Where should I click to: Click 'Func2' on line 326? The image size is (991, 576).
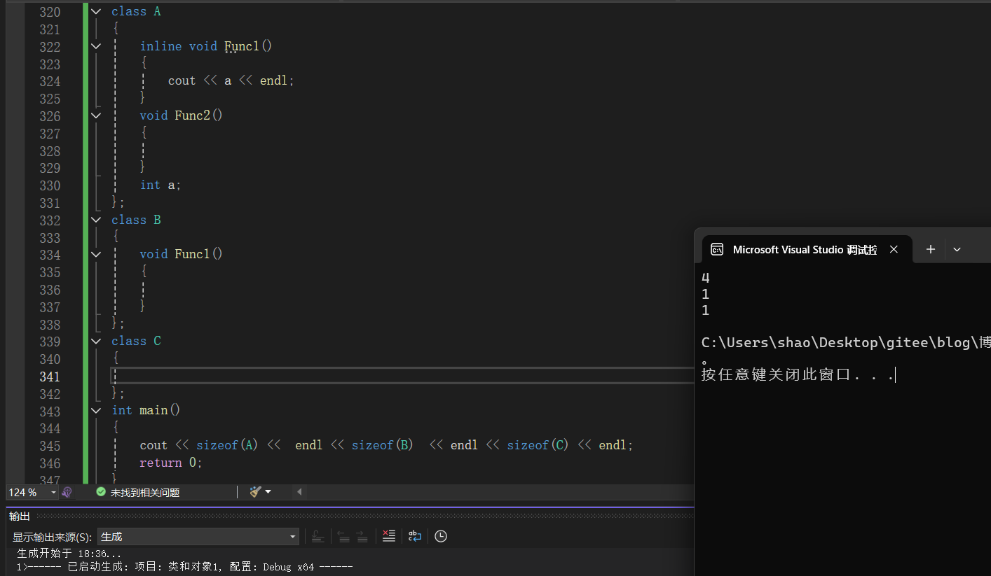point(192,115)
